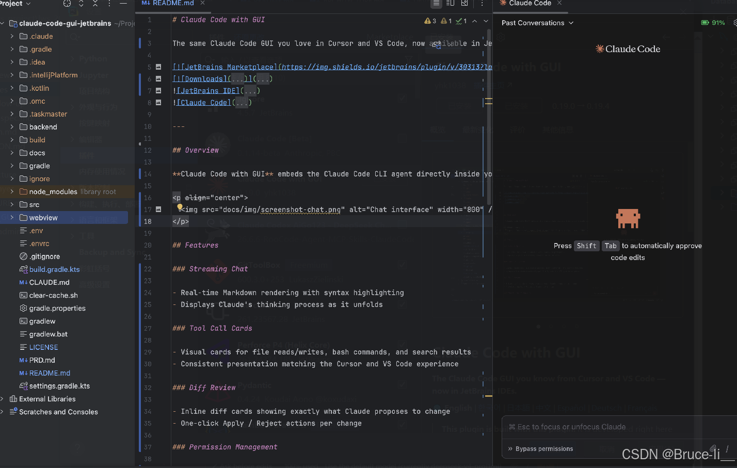Open build.gradle.kts file in tree

(x=54, y=269)
